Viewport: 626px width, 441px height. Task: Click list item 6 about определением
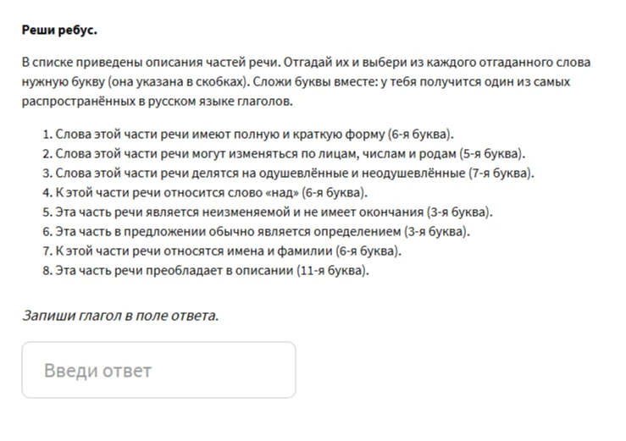(x=257, y=231)
